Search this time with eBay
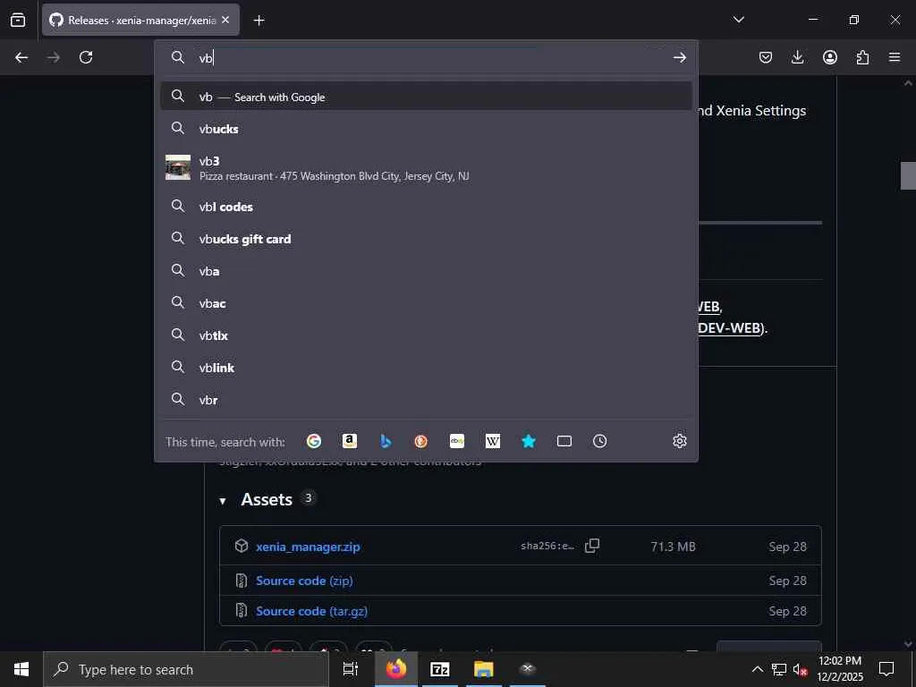Image resolution: width=916 pixels, height=687 pixels. (457, 441)
